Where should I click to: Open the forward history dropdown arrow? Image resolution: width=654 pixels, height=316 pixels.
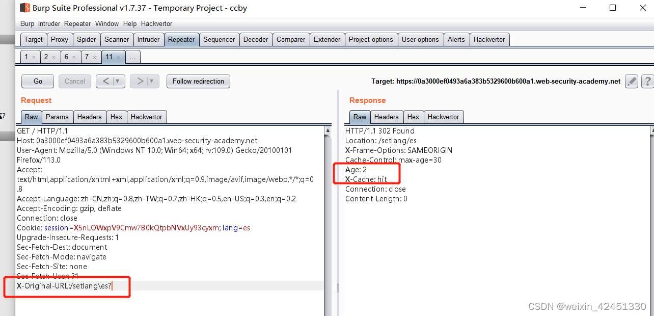click(153, 81)
